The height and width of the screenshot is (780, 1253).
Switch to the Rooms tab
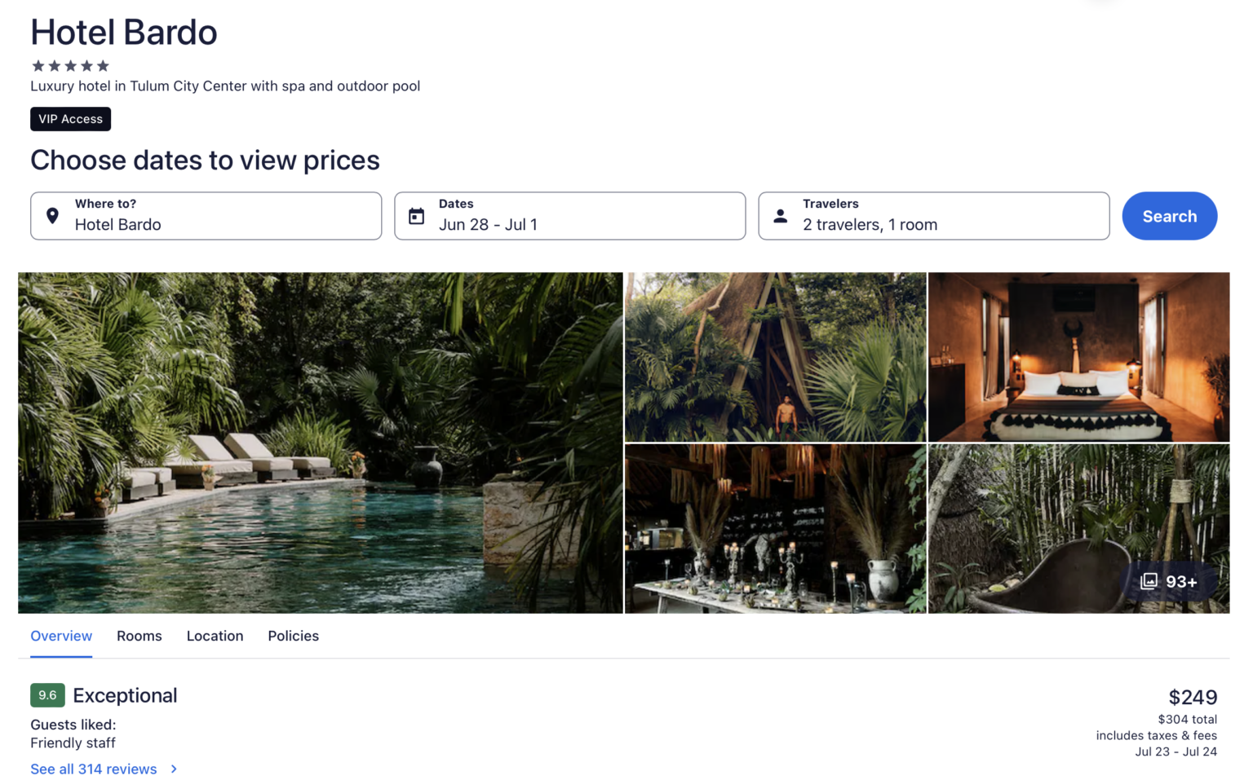[x=139, y=636]
